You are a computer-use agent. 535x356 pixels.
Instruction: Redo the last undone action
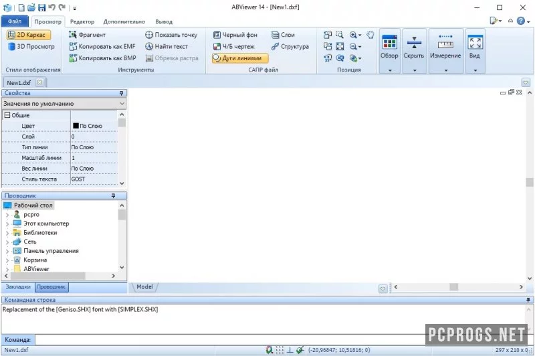[x=62, y=7]
